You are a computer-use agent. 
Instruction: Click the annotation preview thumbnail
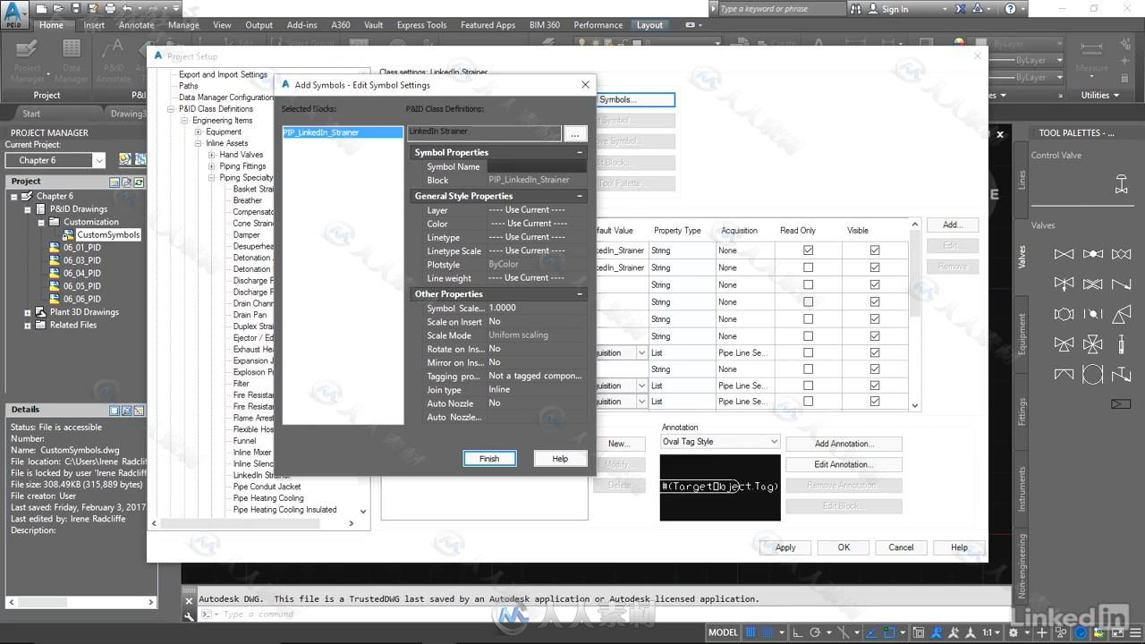(720, 487)
